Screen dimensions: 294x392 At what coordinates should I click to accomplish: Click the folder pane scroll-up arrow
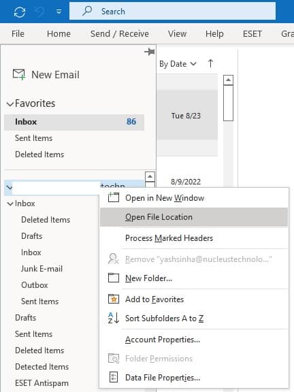(x=150, y=177)
